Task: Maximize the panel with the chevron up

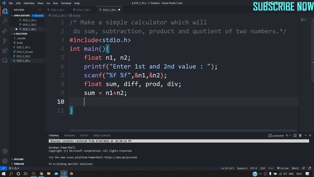Action: tap(305, 136)
